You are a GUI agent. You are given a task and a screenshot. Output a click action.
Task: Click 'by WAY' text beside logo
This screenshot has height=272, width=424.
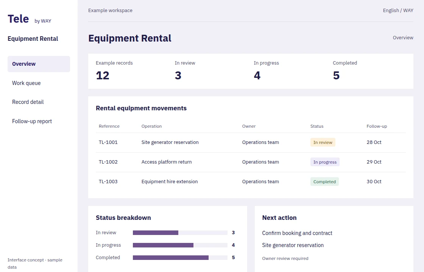[x=43, y=21]
